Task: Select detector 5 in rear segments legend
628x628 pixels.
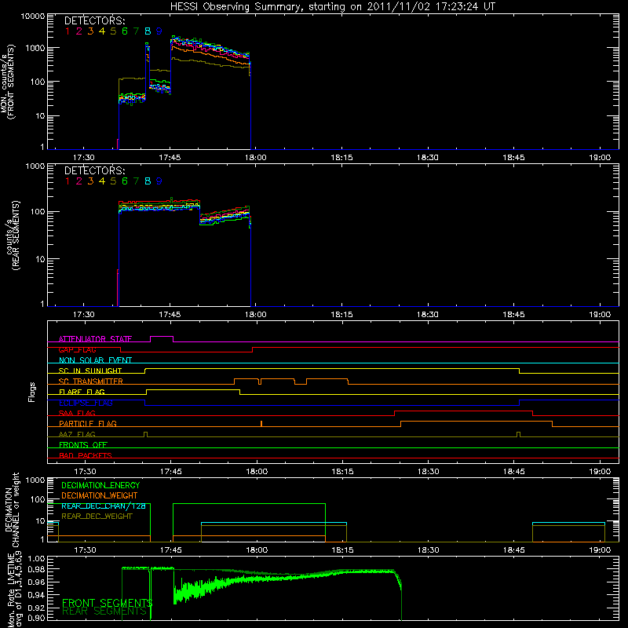Action: 113,181
